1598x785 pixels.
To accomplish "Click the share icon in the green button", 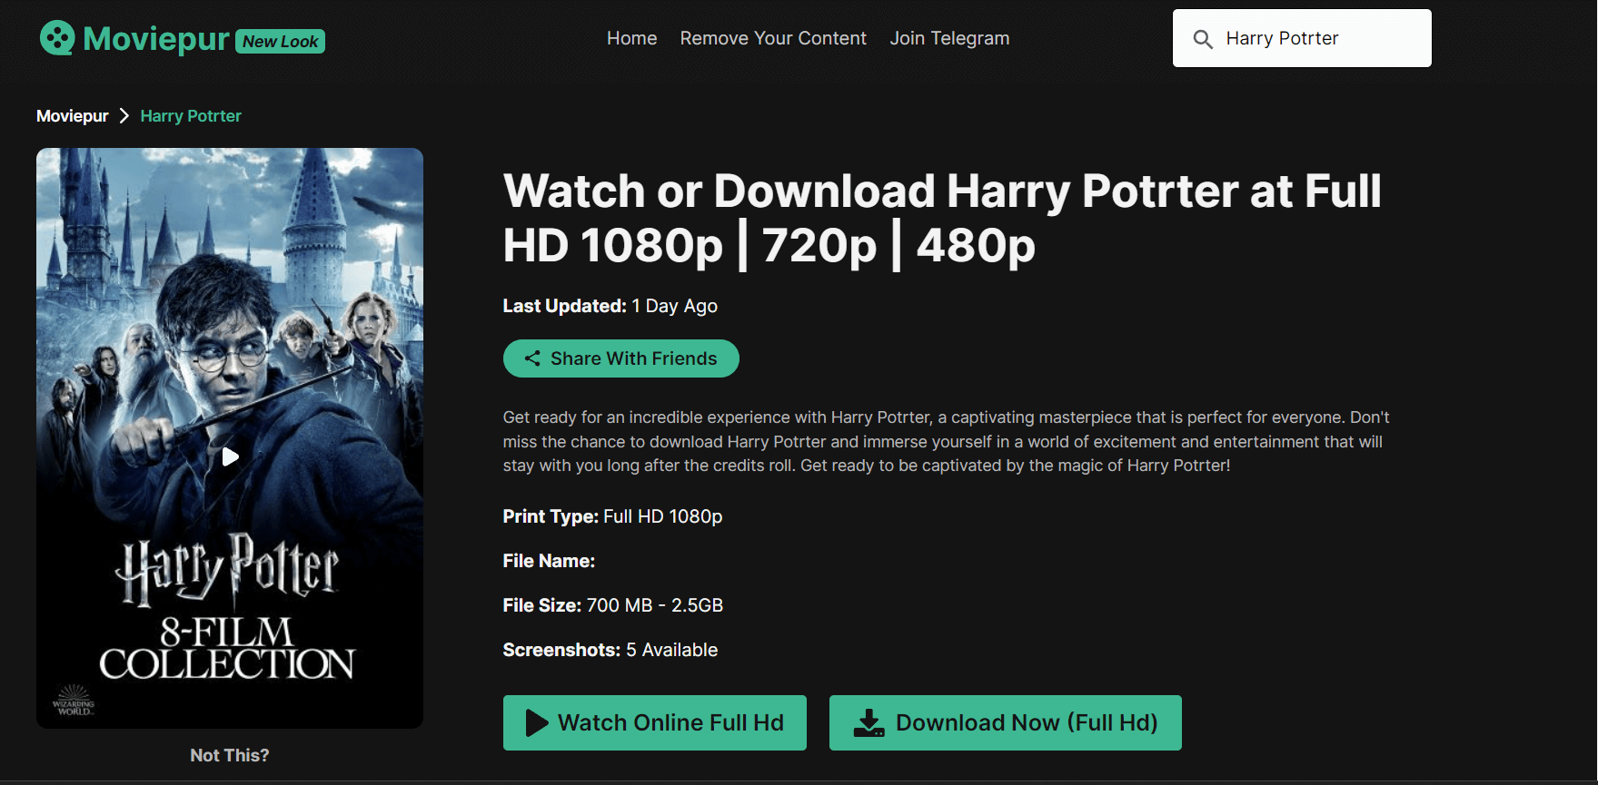I will [x=532, y=358].
